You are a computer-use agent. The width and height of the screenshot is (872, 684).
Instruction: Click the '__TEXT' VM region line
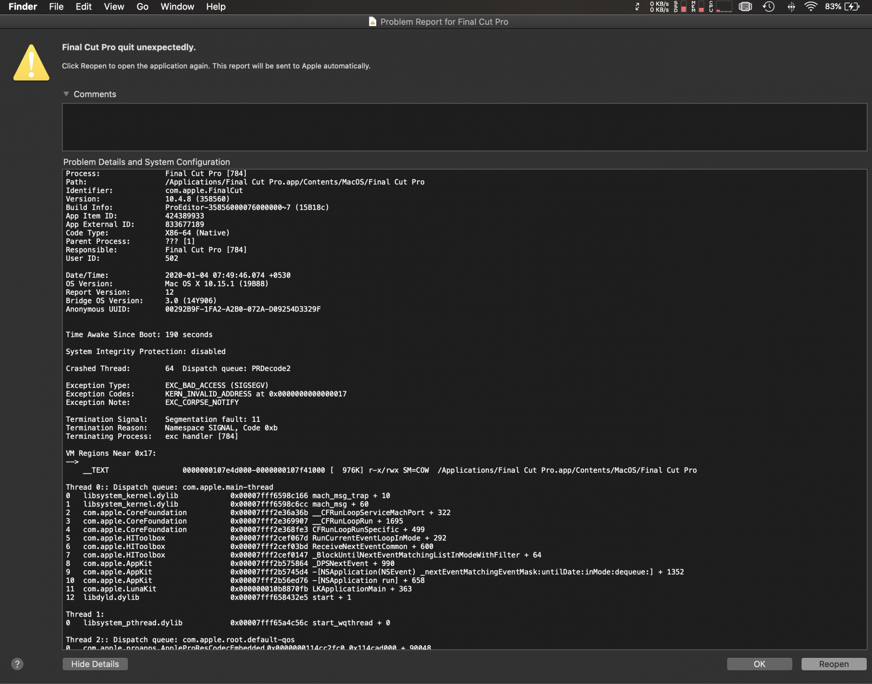coord(390,471)
